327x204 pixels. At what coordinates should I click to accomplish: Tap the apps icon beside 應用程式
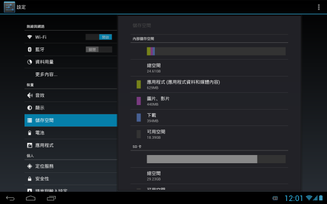coord(30,145)
